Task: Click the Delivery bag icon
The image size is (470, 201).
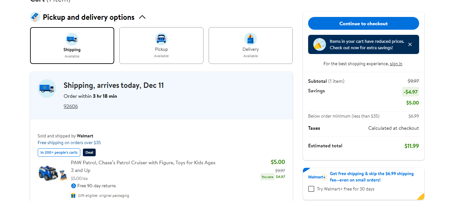Action: coord(251,39)
